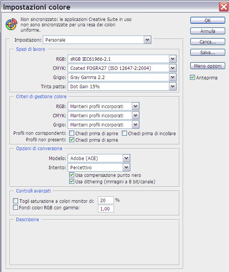Click the OK button
Image resolution: width=229 pixels, height=272 pixels.
point(208,20)
